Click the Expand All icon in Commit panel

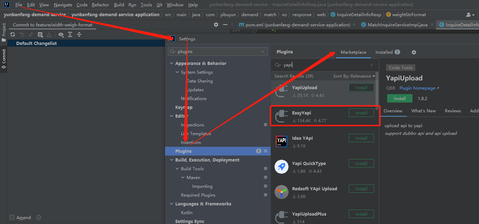point(70,34)
